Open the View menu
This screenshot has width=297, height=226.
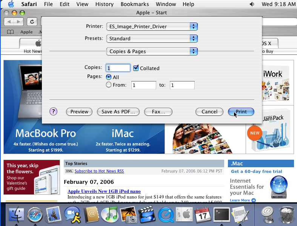pyautogui.click(x=82, y=4)
